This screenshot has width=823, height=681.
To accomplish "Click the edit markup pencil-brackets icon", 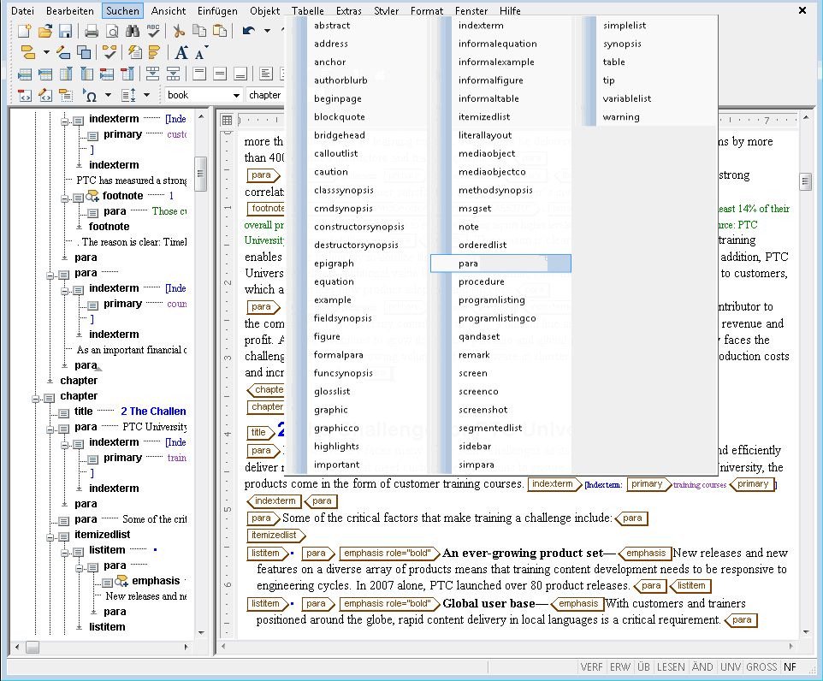I will click(x=45, y=95).
